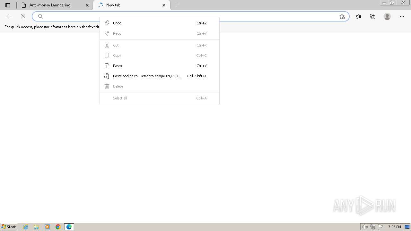Screen dimensions: 411x231
Task: Click the Copy pages icon
Action: [x=107, y=56]
